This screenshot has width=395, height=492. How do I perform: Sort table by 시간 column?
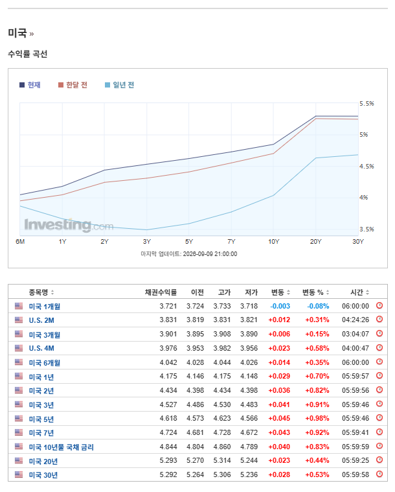pyautogui.click(x=359, y=292)
